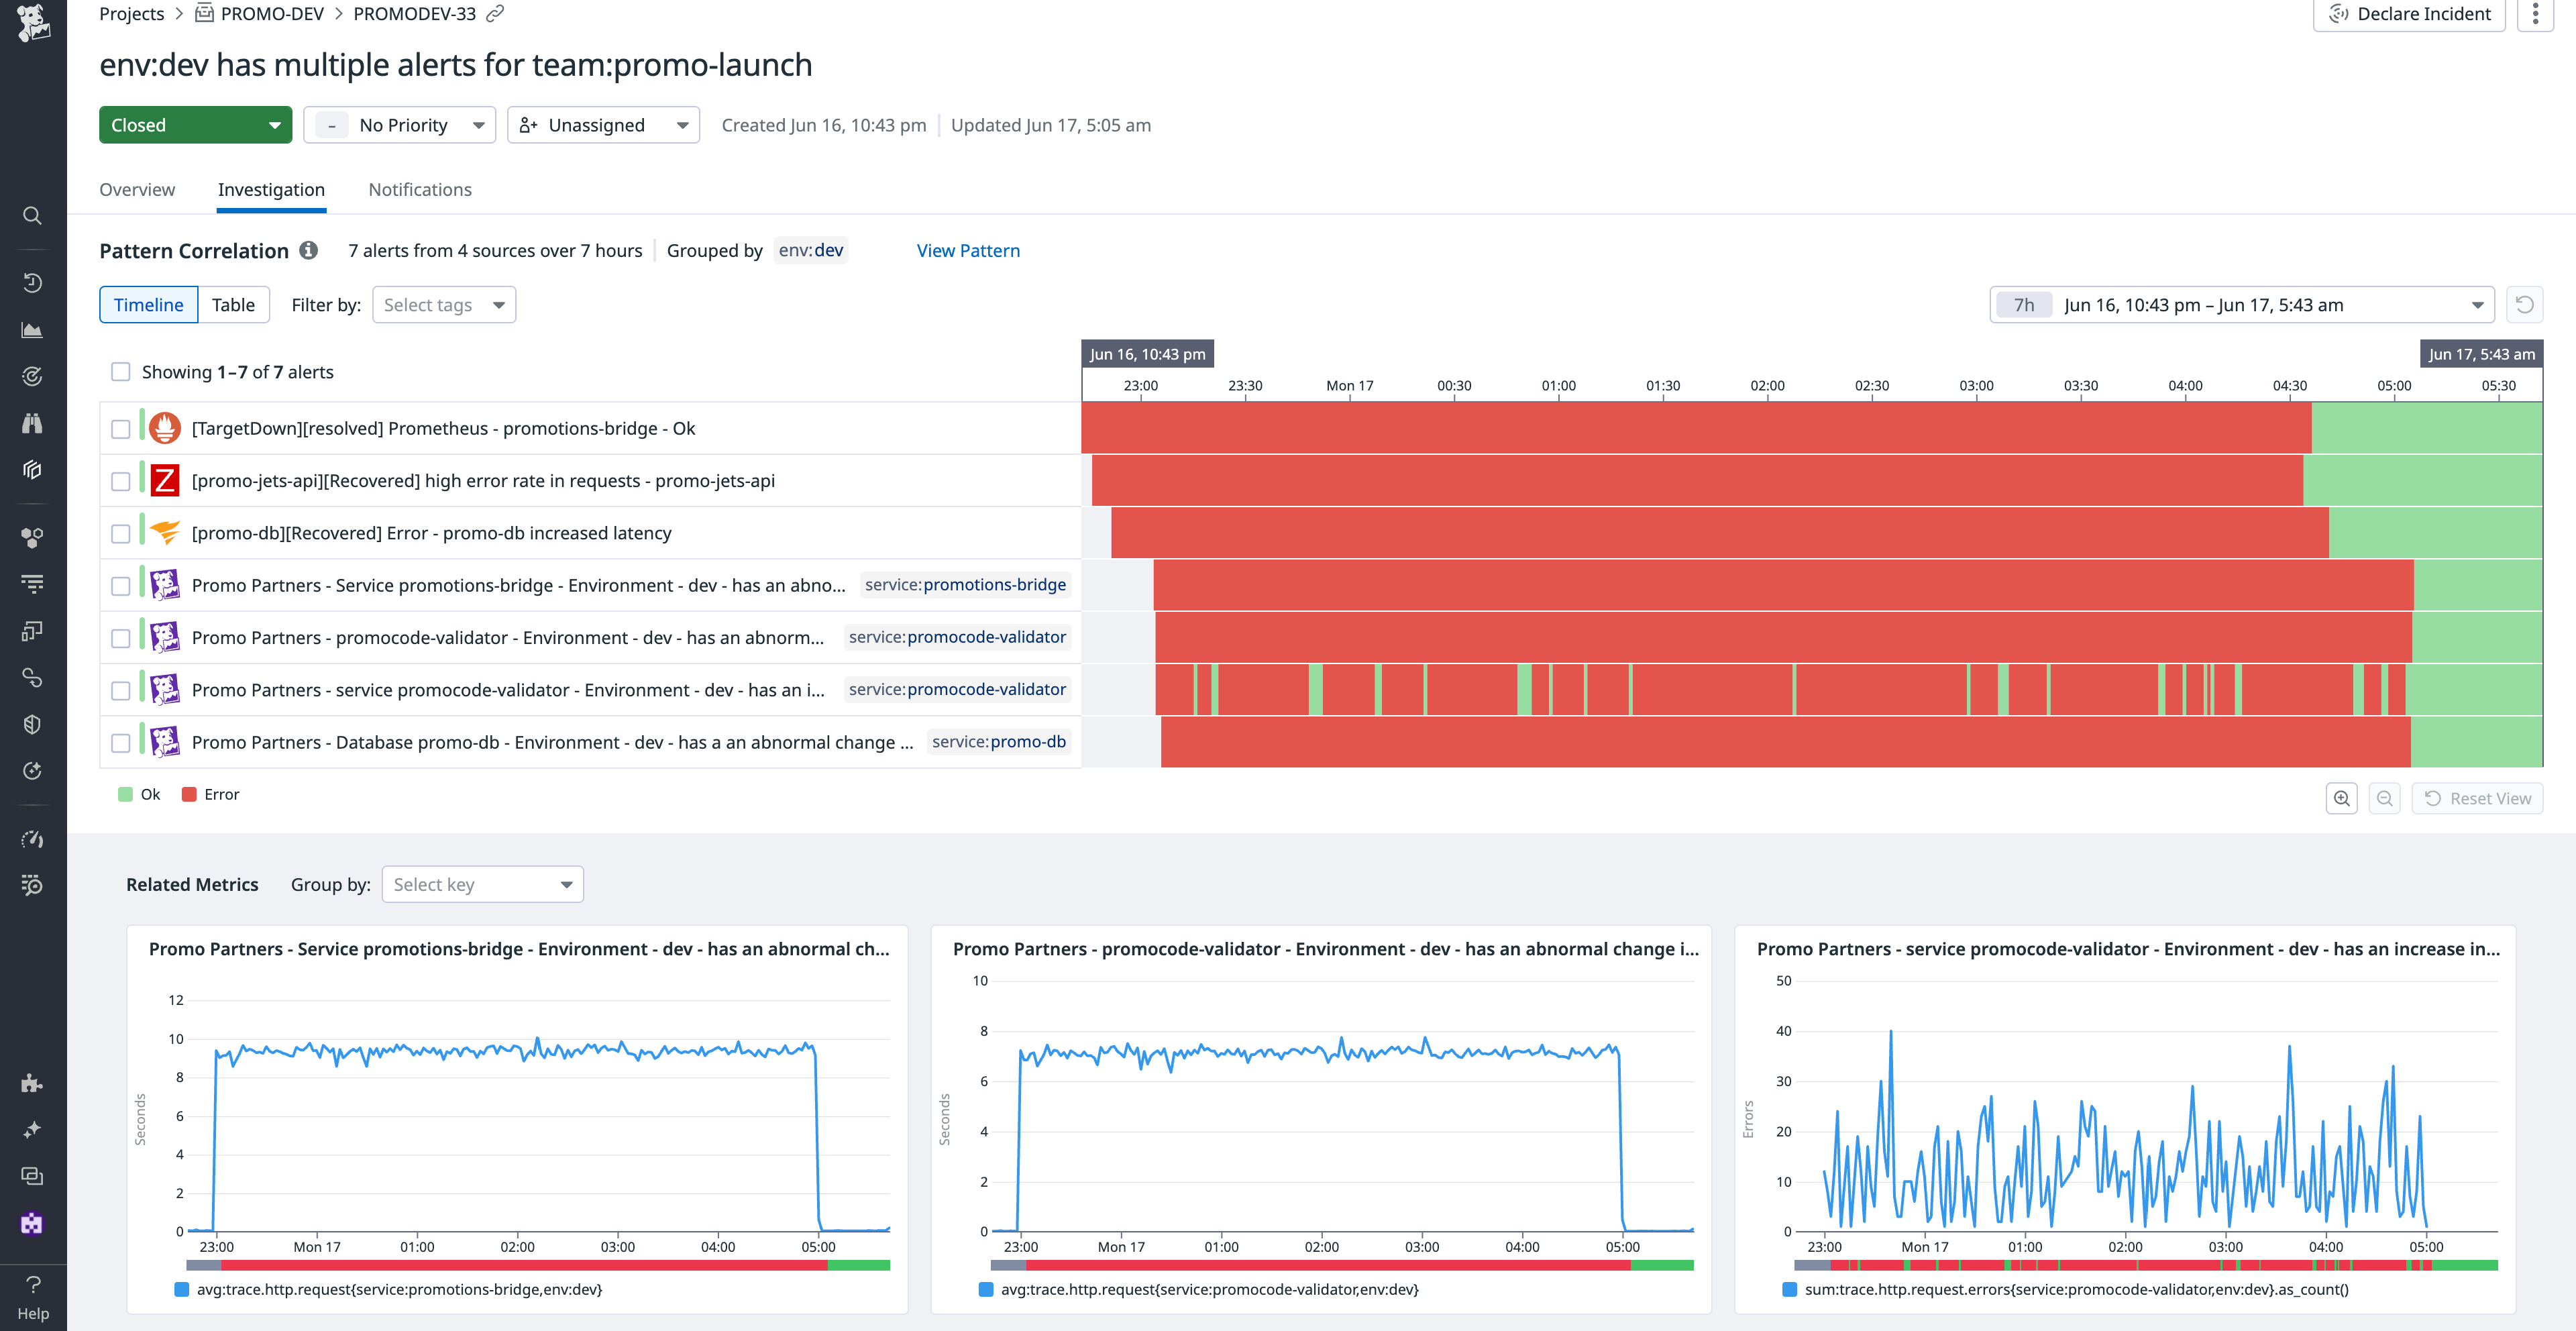The width and height of the screenshot is (2576, 1331).
Task: Open search from the left sidebar
Action: [32, 215]
